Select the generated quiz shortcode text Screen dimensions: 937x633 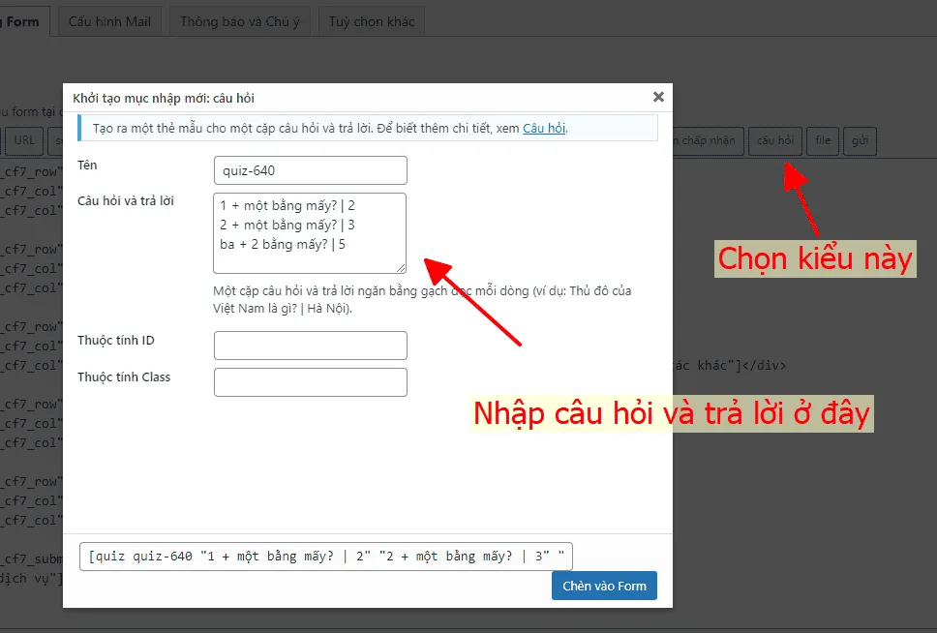pos(324,556)
